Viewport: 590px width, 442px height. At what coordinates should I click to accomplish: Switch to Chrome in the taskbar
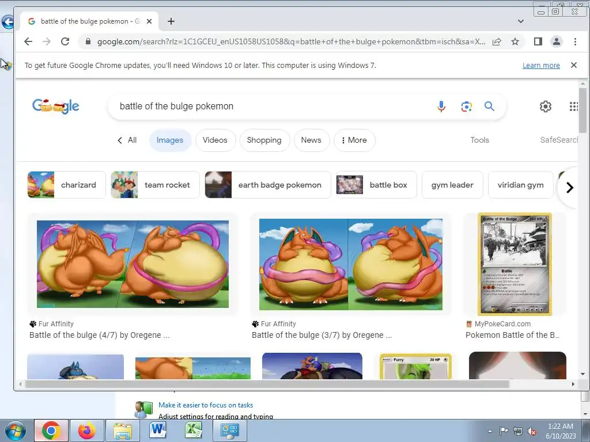coord(51,430)
